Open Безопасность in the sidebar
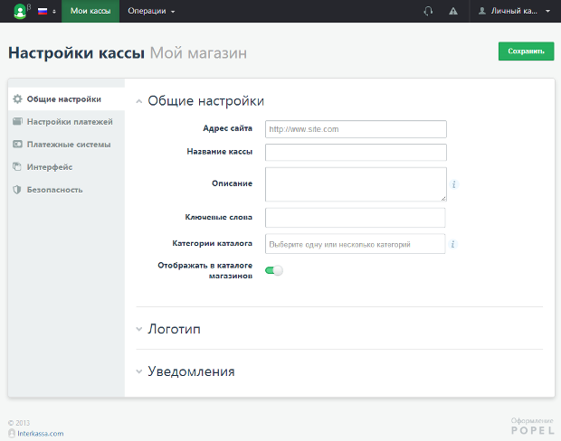This screenshot has height=441, width=561. [66, 190]
